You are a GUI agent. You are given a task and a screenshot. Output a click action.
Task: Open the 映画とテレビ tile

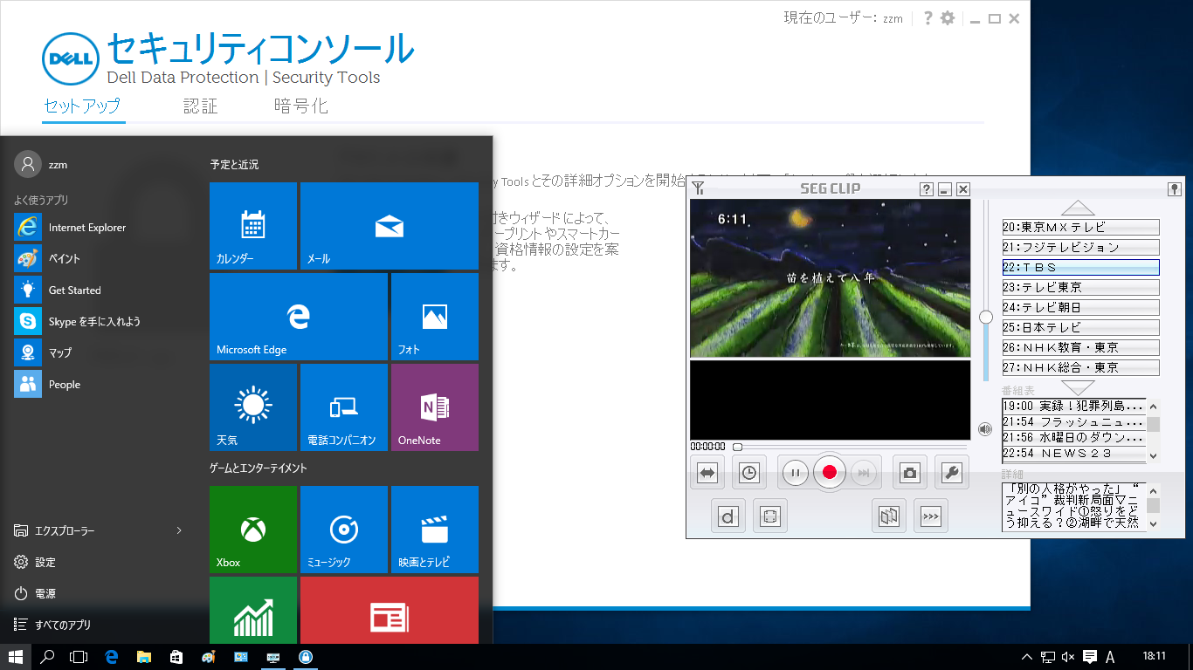click(435, 530)
